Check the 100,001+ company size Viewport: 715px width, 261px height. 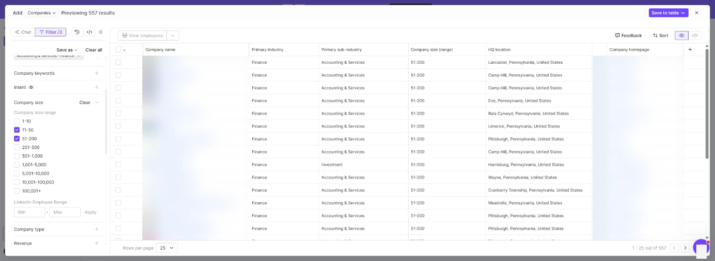(17, 191)
